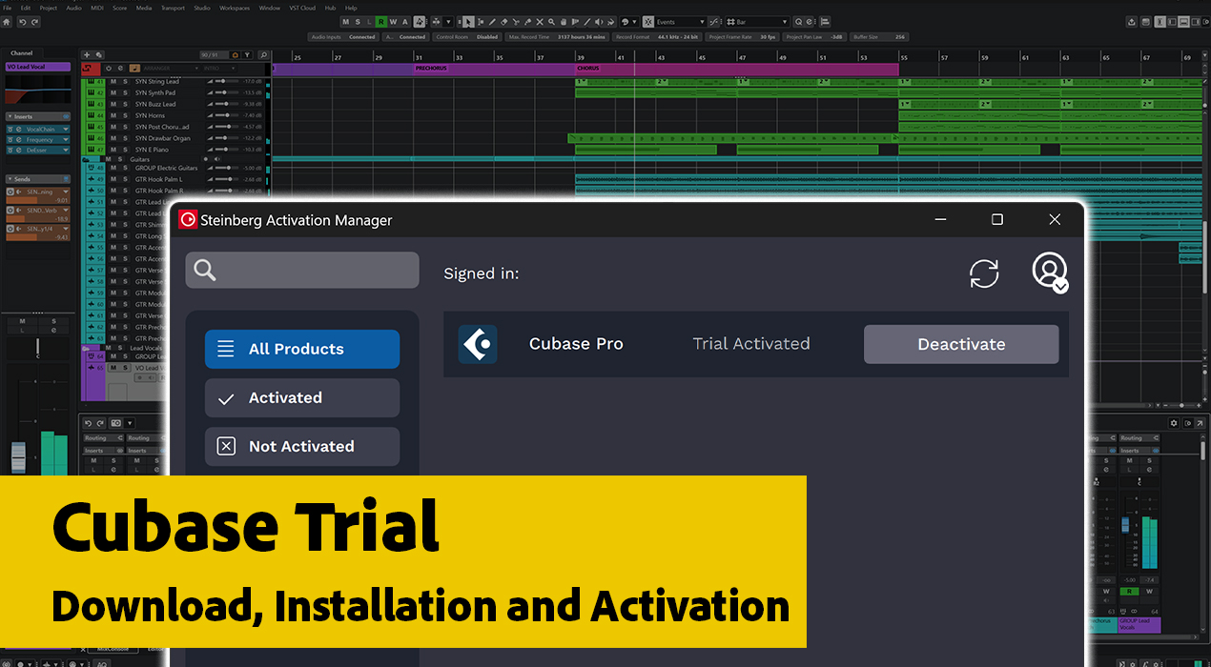Select the Zoom magnifier tool
Image resolution: width=1211 pixels, height=667 pixels.
pyautogui.click(x=551, y=22)
